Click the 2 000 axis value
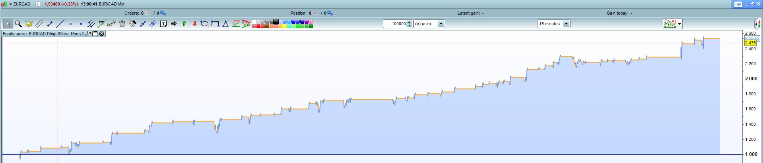The height and width of the screenshot is (163, 763). coord(751,79)
